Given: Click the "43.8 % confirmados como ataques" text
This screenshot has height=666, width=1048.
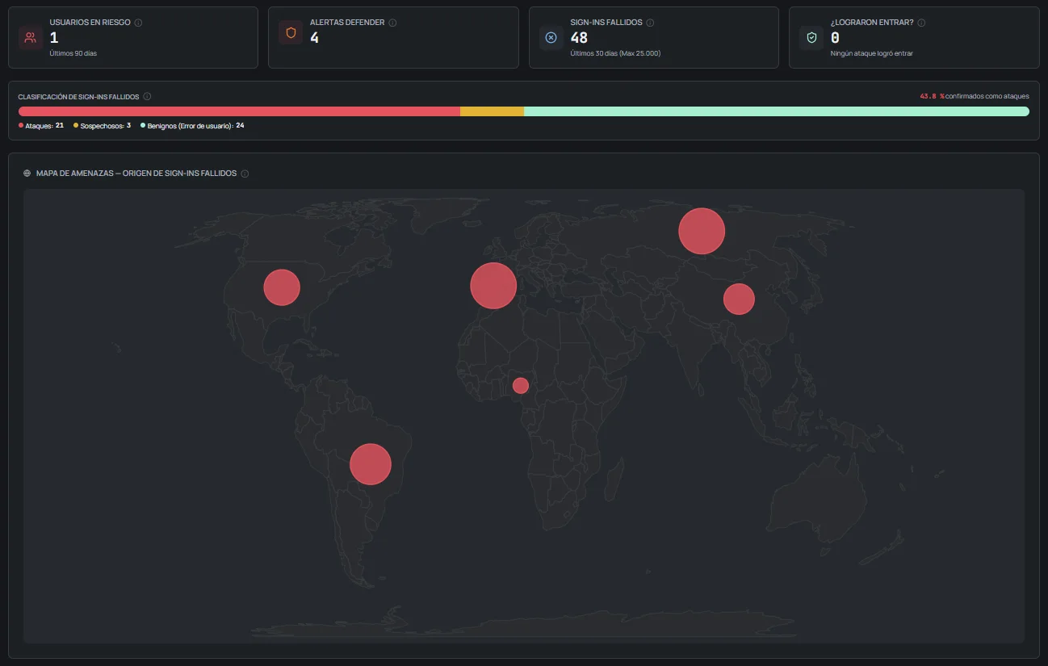Looking at the screenshot, I should (x=975, y=96).
